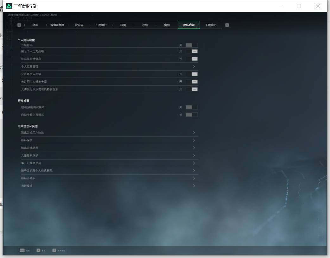
Task: Switch to the 视频 tab
Action: click(145, 25)
